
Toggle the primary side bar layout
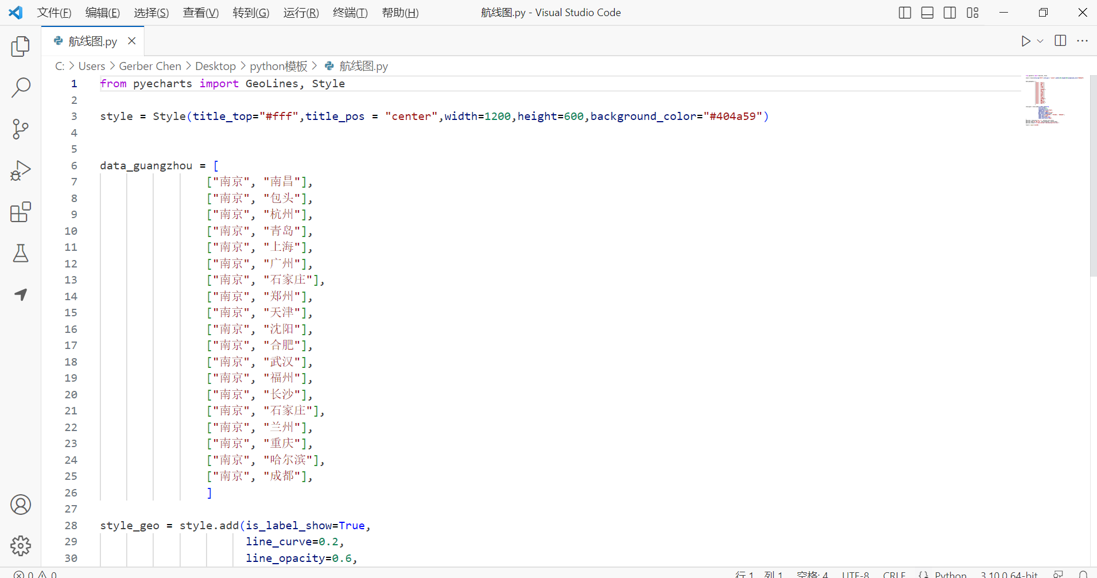[x=905, y=13]
